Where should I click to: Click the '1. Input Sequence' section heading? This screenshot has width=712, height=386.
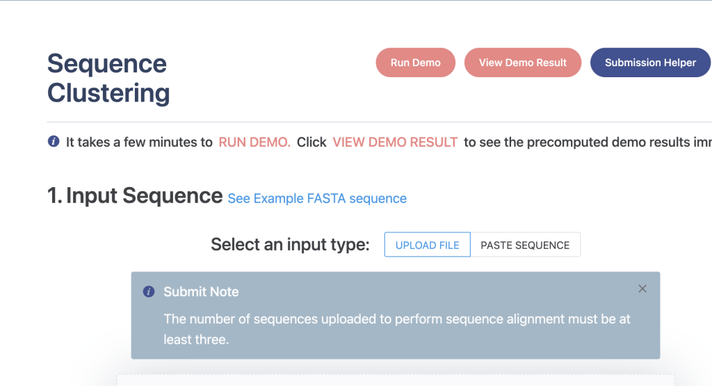[135, 196]
